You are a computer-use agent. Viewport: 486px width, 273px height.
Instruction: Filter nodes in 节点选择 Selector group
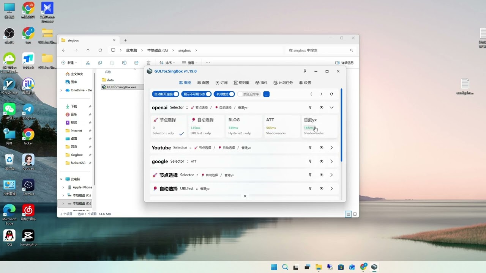tap(310, 175)
